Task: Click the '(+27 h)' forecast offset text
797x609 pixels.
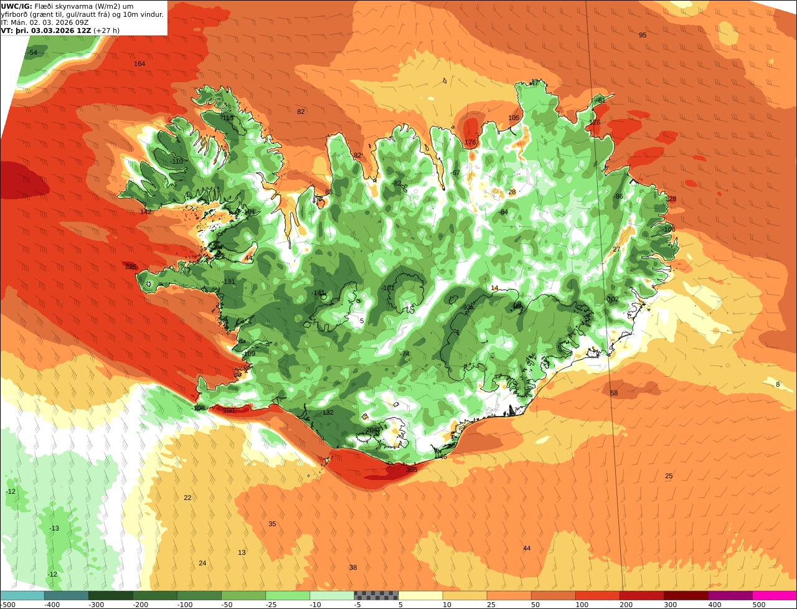Action: (107, 30)
